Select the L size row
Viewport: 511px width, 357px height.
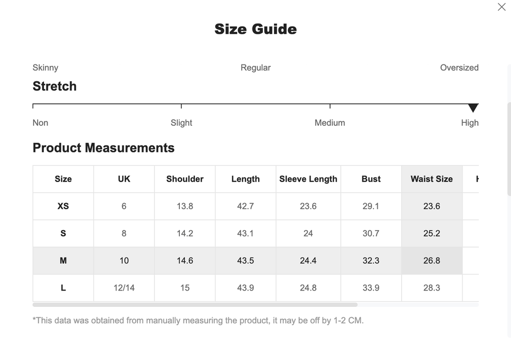coord(63,288)
